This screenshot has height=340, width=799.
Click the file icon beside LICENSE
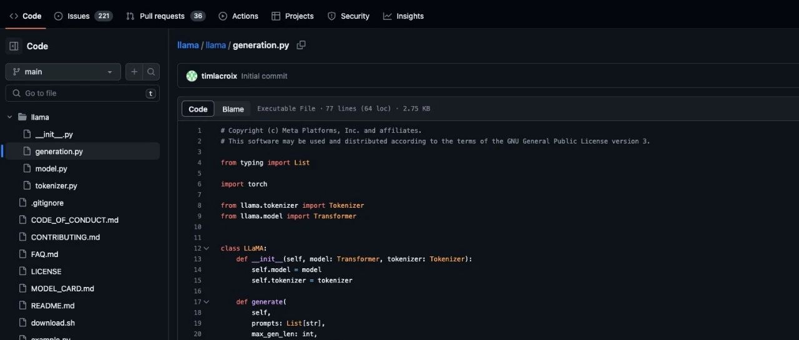[x=22, y=271]
